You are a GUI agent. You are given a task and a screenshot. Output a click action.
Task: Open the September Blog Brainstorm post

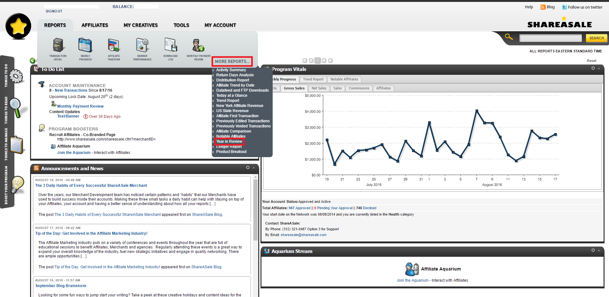click(61, 286)
